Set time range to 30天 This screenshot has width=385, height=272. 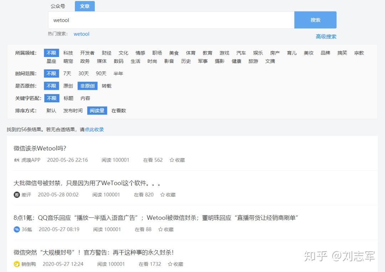pos(83,73)
